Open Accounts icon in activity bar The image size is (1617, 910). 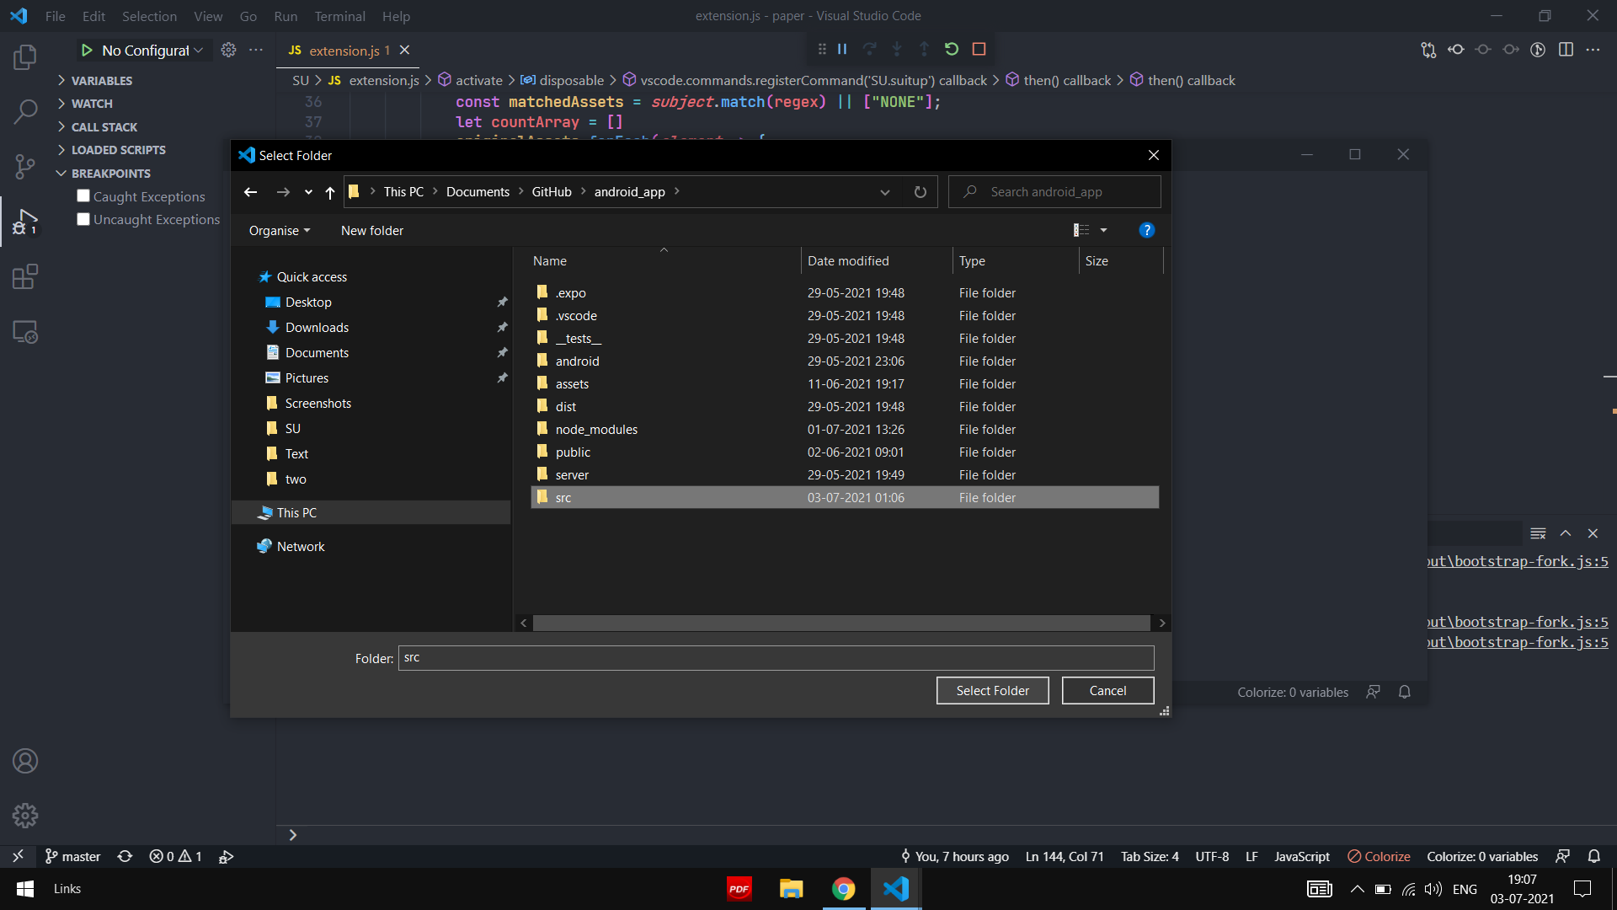coord(25,761)
